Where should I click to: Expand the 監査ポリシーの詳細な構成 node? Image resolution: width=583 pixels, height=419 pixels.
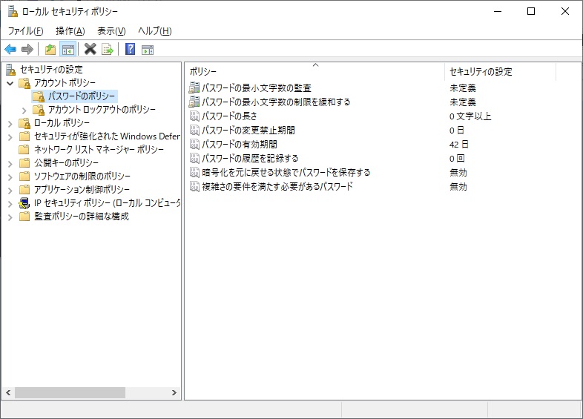tap(10, 217)
